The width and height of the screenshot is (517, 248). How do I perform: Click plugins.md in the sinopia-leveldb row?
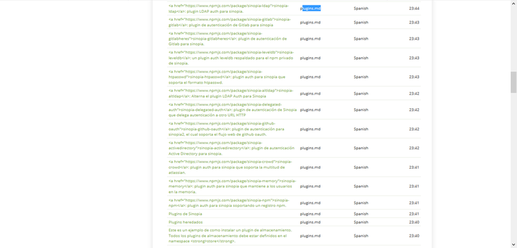click(x=310, y=58)
